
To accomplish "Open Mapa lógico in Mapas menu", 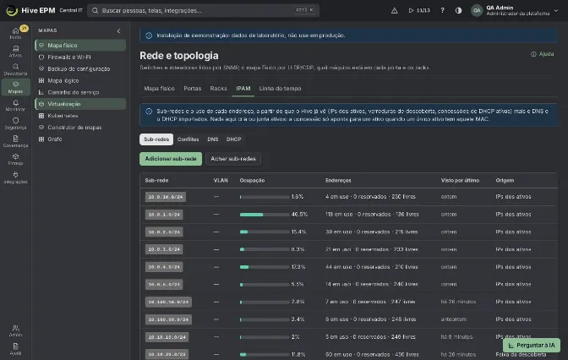I will coord(80,80).
